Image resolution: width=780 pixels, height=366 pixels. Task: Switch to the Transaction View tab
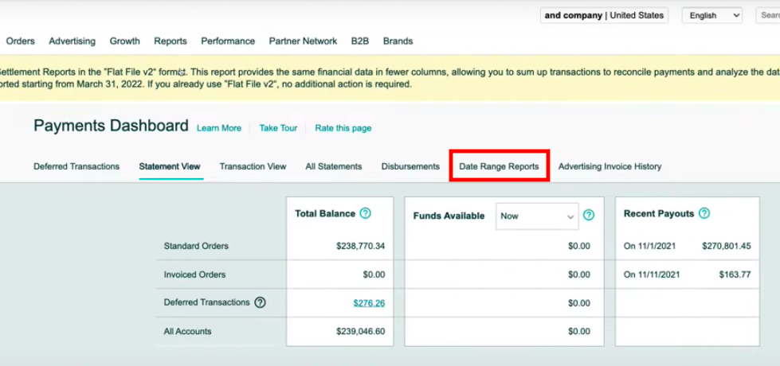click(x=253, y=166)
